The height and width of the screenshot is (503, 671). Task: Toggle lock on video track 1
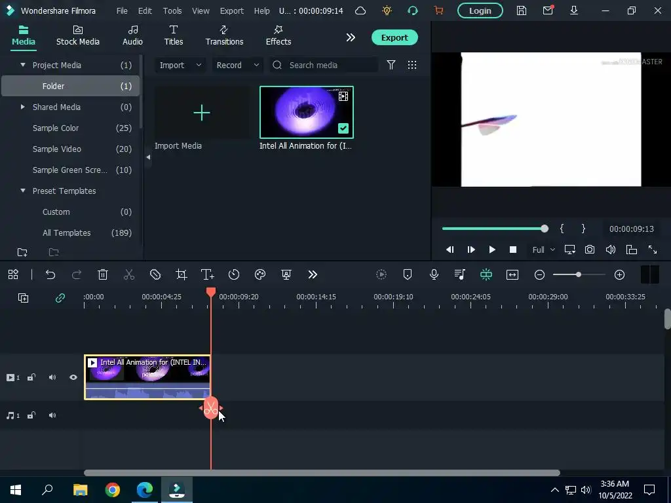(31, 377)
